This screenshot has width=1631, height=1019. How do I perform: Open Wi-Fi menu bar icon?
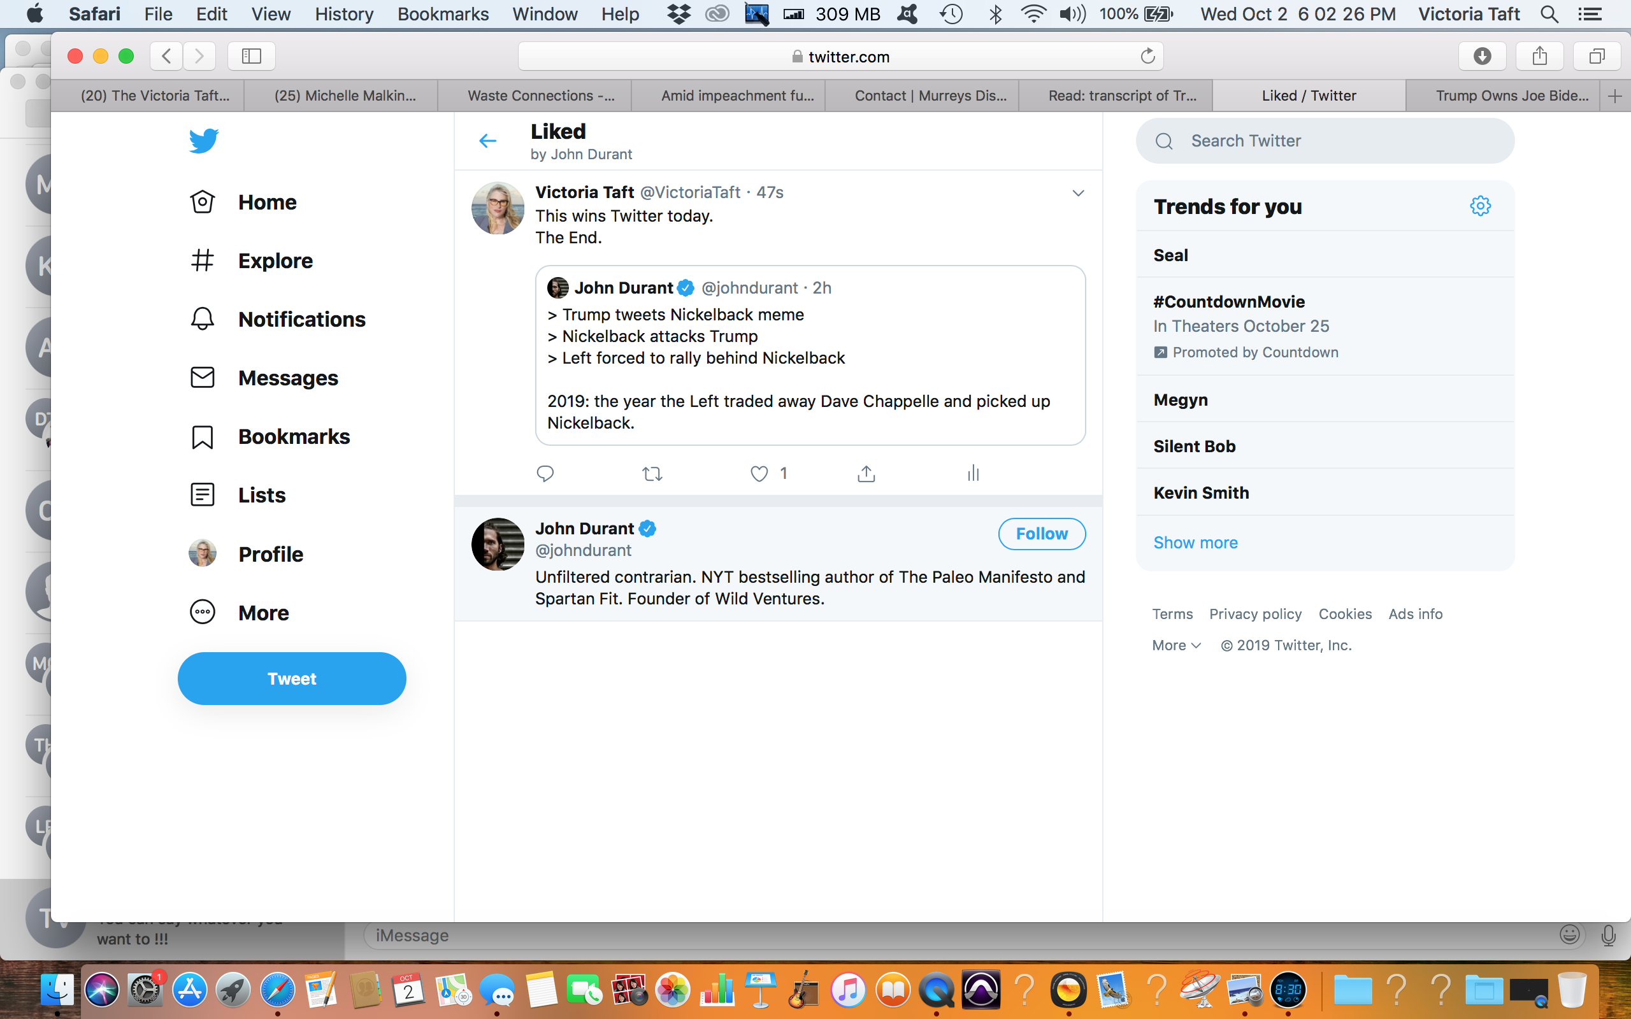point(1033,13)
